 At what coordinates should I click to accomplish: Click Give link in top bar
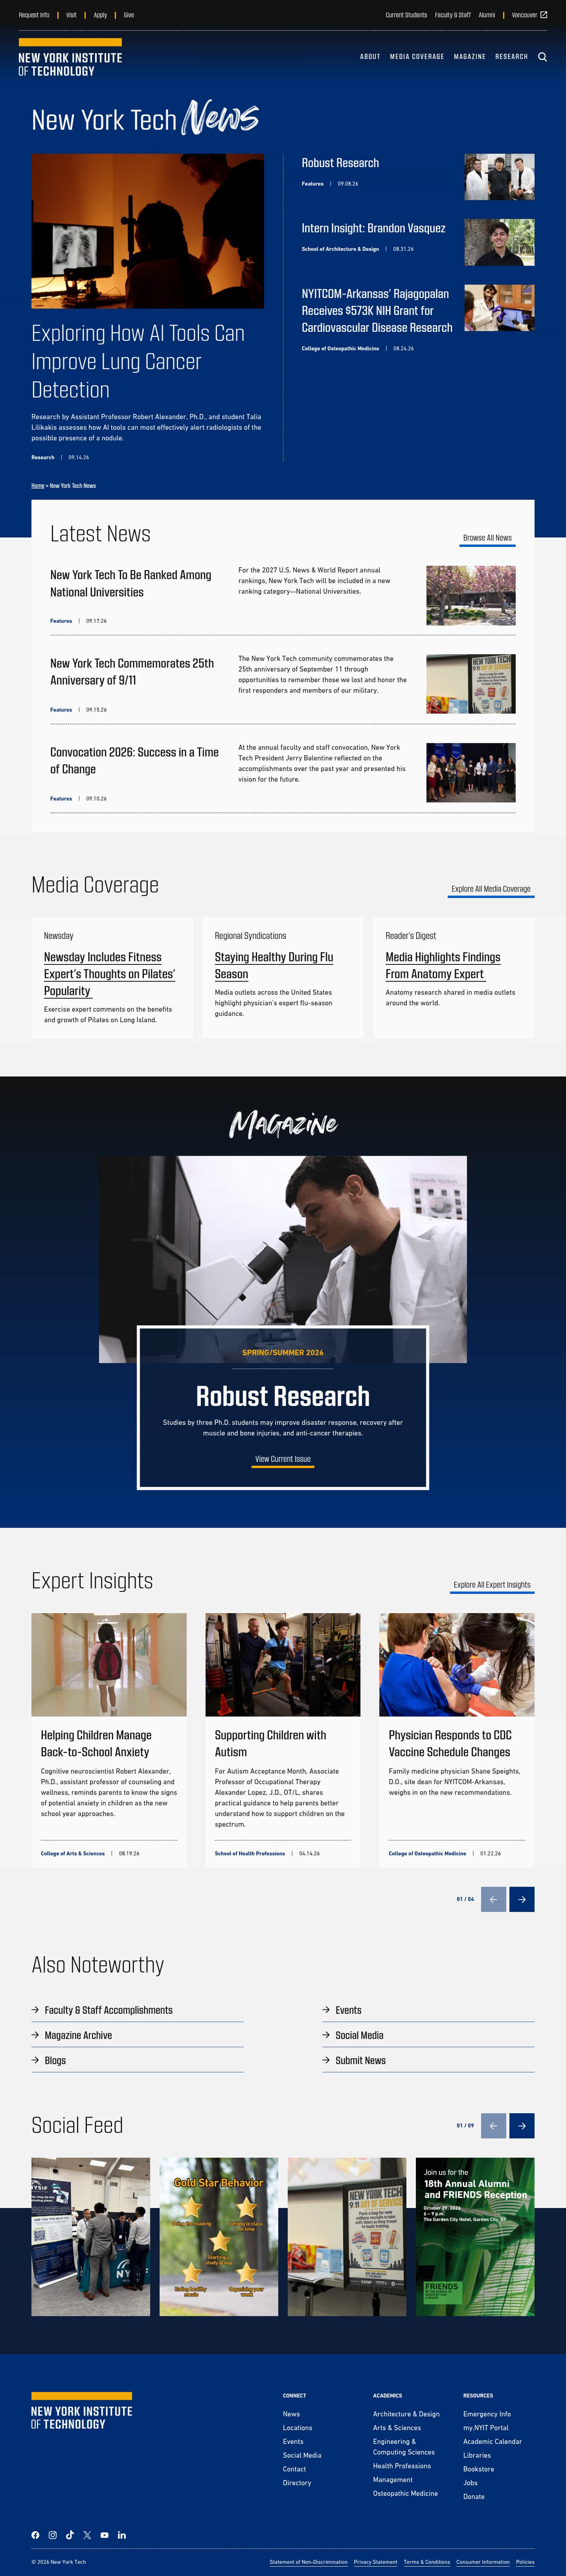pos(129,15)
